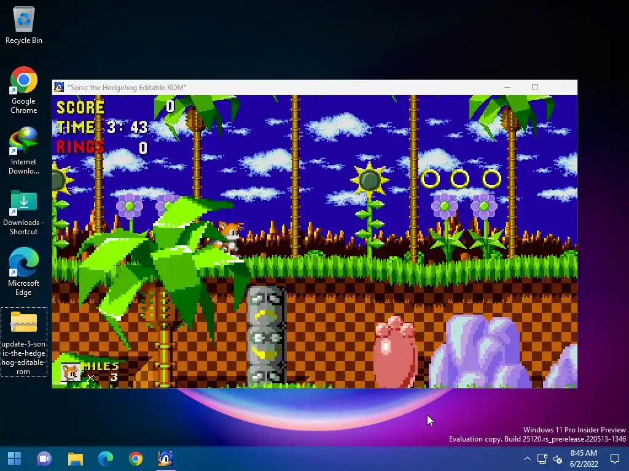Select the Internet Download Manager desktop icon

pyautogui.click(x=24, y=151)
